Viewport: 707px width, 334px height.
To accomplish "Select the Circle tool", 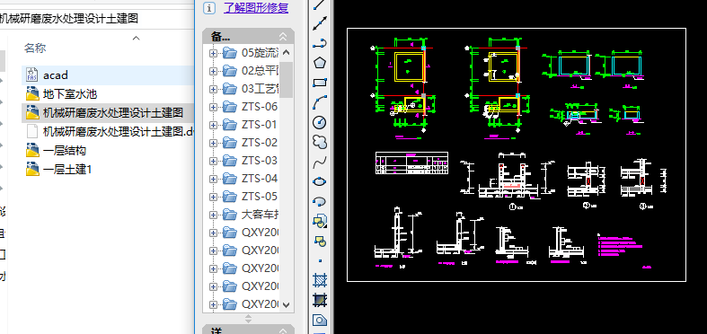I will pyautogui.click(x=320, y=122).
